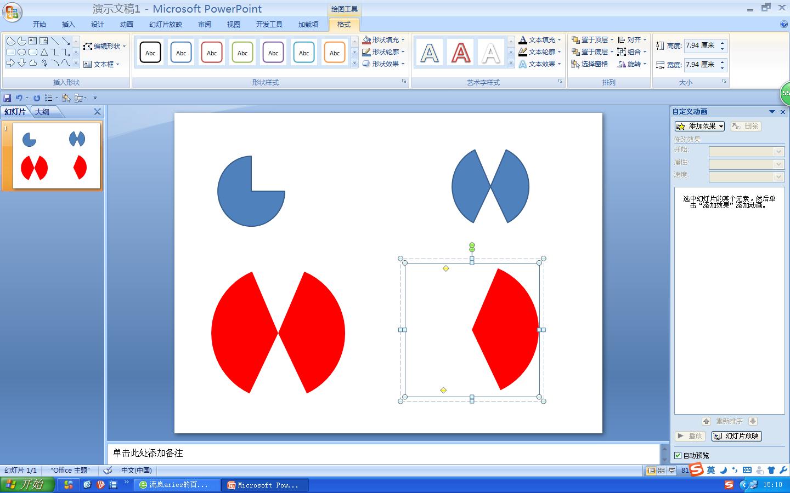
Task: Open 文本效果 dropdown
Action: 540,64
